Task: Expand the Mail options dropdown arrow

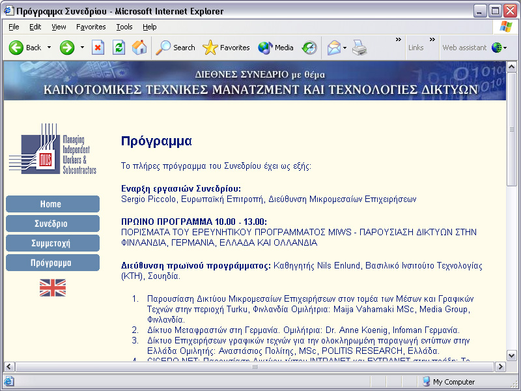Action: click(345, 48)
